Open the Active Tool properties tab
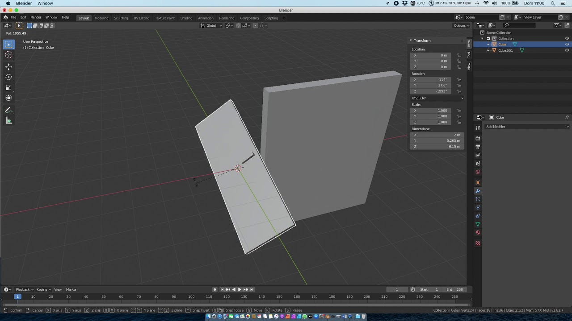Image resolution: width=572 pixels, height=321 pixels. coord(478,128)
